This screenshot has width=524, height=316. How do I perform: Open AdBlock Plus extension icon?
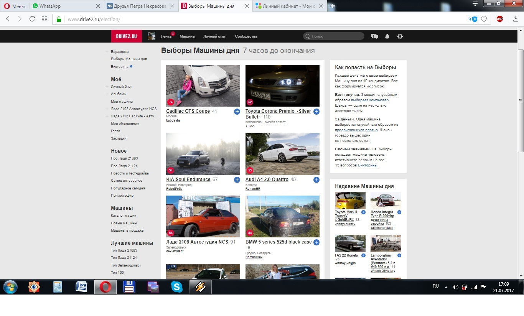coord(499,19)
